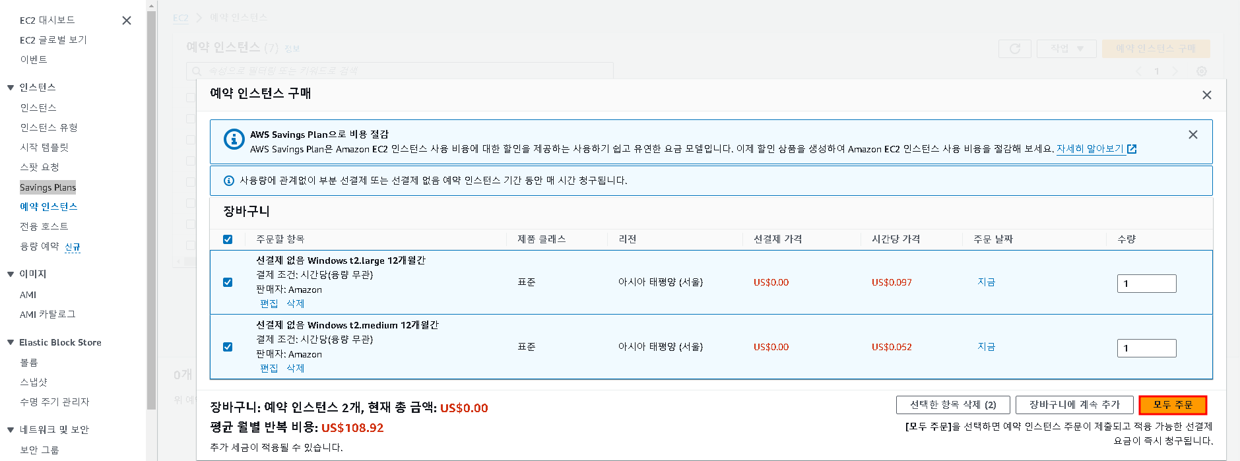Focus the quantity field for t2.large
The width and height of the screenshot is (1240, 461).
1147,284
